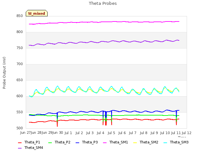Click the Jul 1 x-axis date label
206x154 pixels.
pyautogui.click(x=68, y=133)
